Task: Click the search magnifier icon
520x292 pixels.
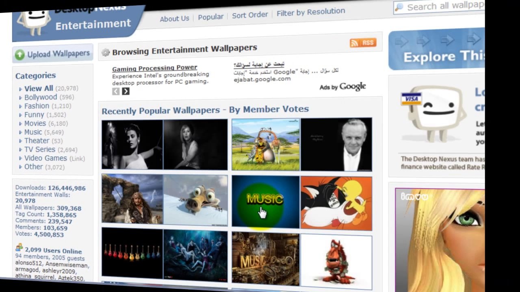Action: (x=399, y=7)
